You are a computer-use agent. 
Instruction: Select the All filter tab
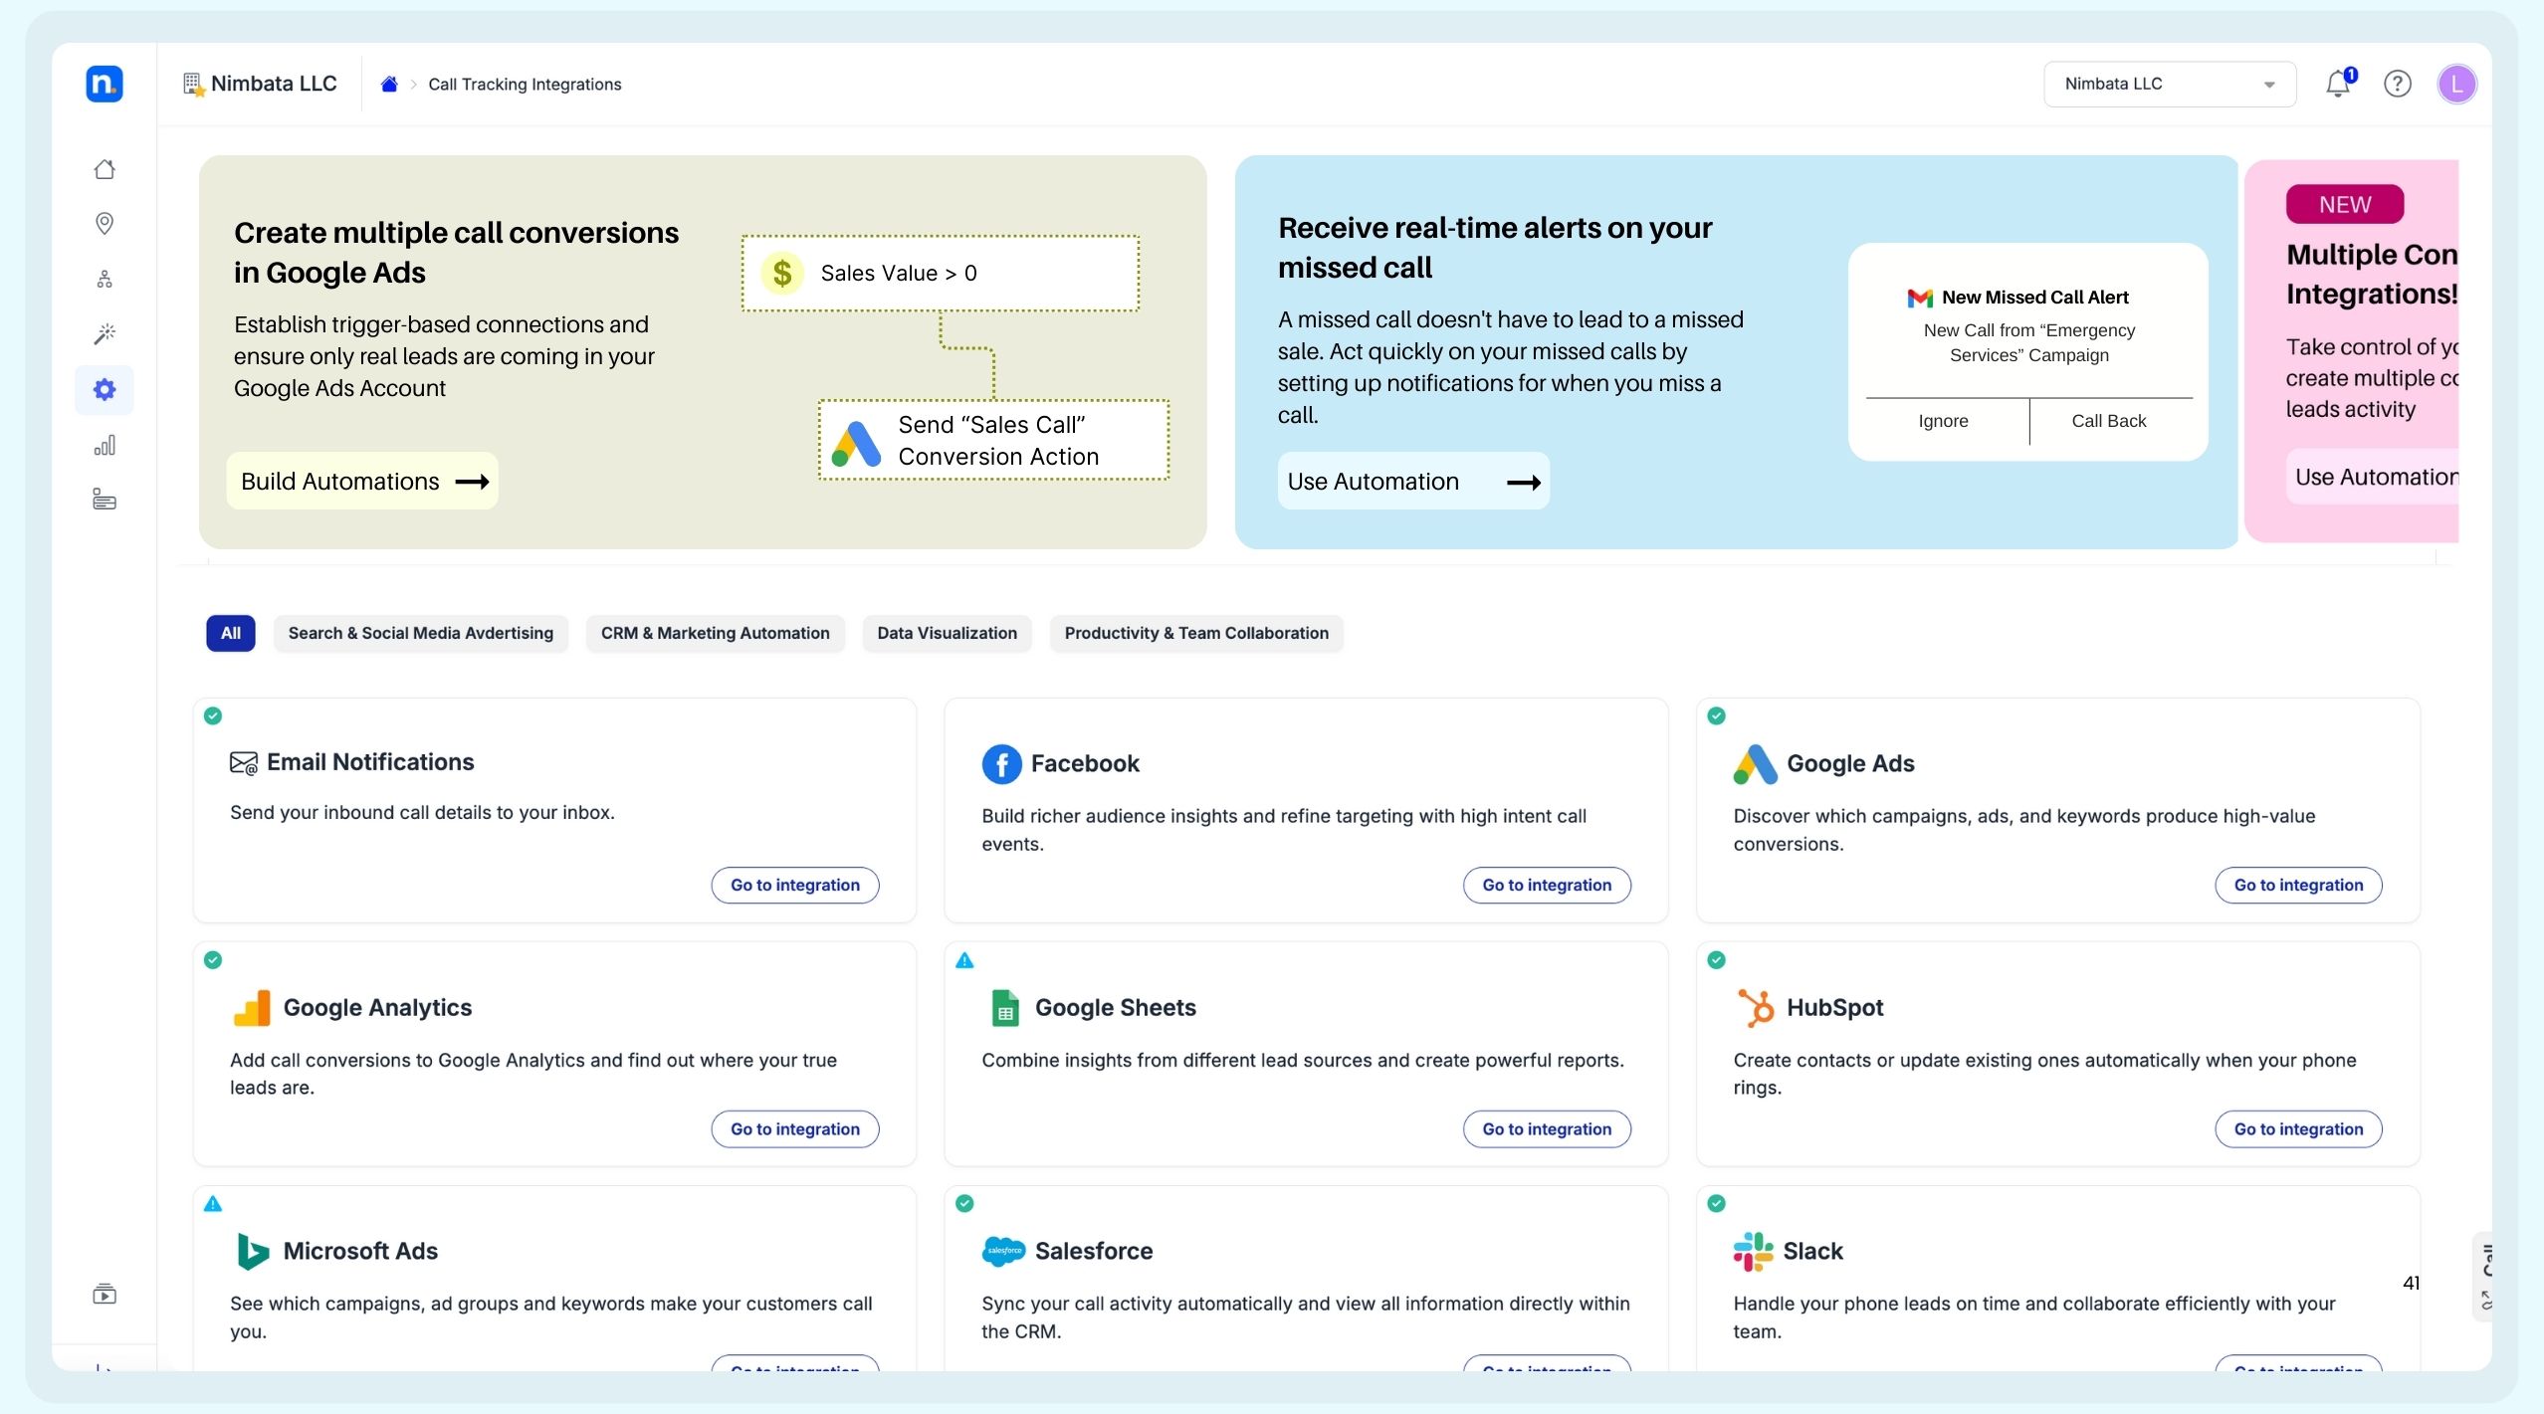[x=230, y=633]
